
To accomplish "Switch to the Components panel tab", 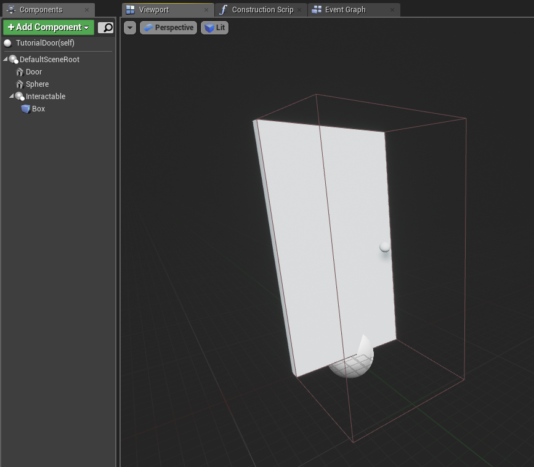I will (x=49, y=10).
